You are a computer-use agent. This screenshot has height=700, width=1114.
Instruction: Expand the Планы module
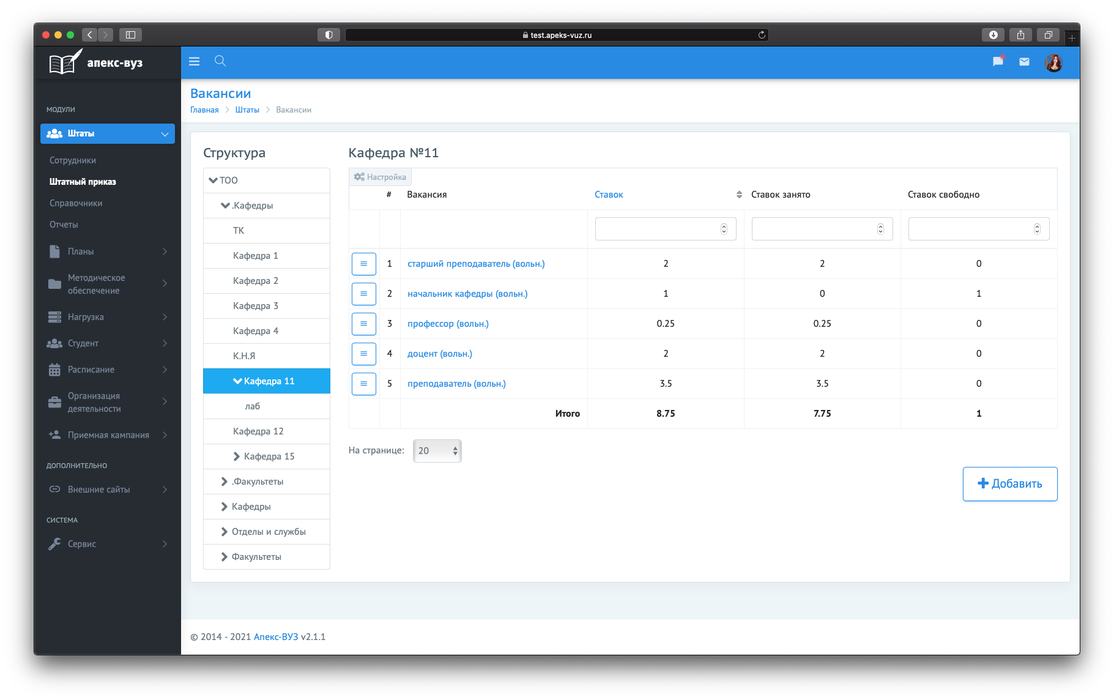[x=108, y=251]
